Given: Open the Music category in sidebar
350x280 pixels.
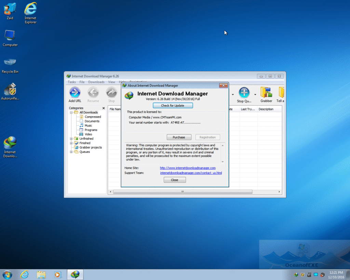Looking at the screenshot, I should (x=88, y=125).
